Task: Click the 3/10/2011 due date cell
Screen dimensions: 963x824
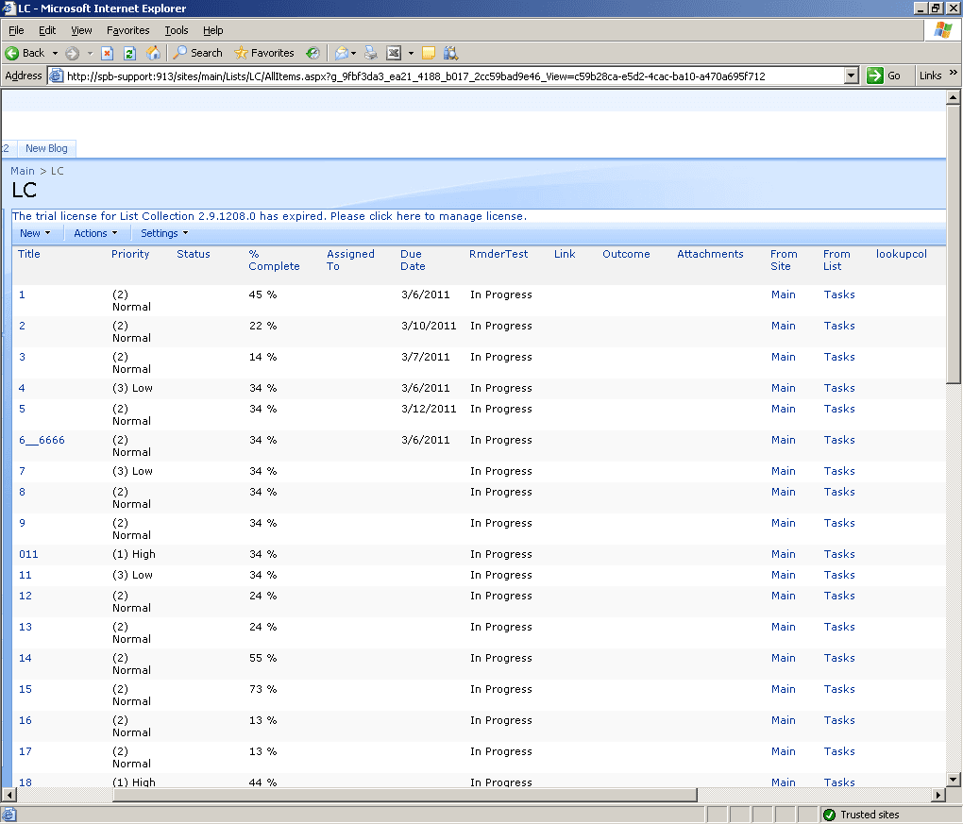Action: tap(429, 326)
